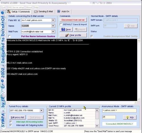The image size is (142, 133).
Task: Click the Sending E-Mail envelope icon
Action: (x=36, y=12)
